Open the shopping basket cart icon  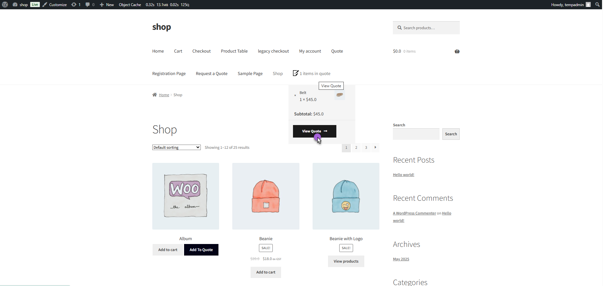click(457, 51)
